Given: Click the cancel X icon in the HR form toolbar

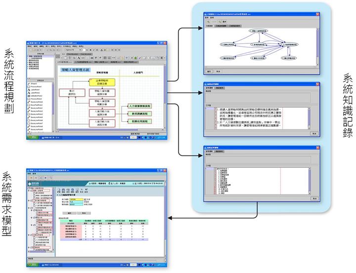Looking at the screenshot, I should 83,190.
